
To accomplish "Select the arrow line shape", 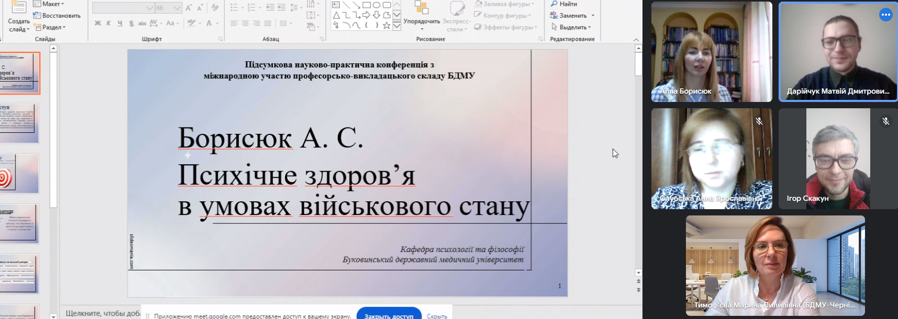I will (356, 5).
